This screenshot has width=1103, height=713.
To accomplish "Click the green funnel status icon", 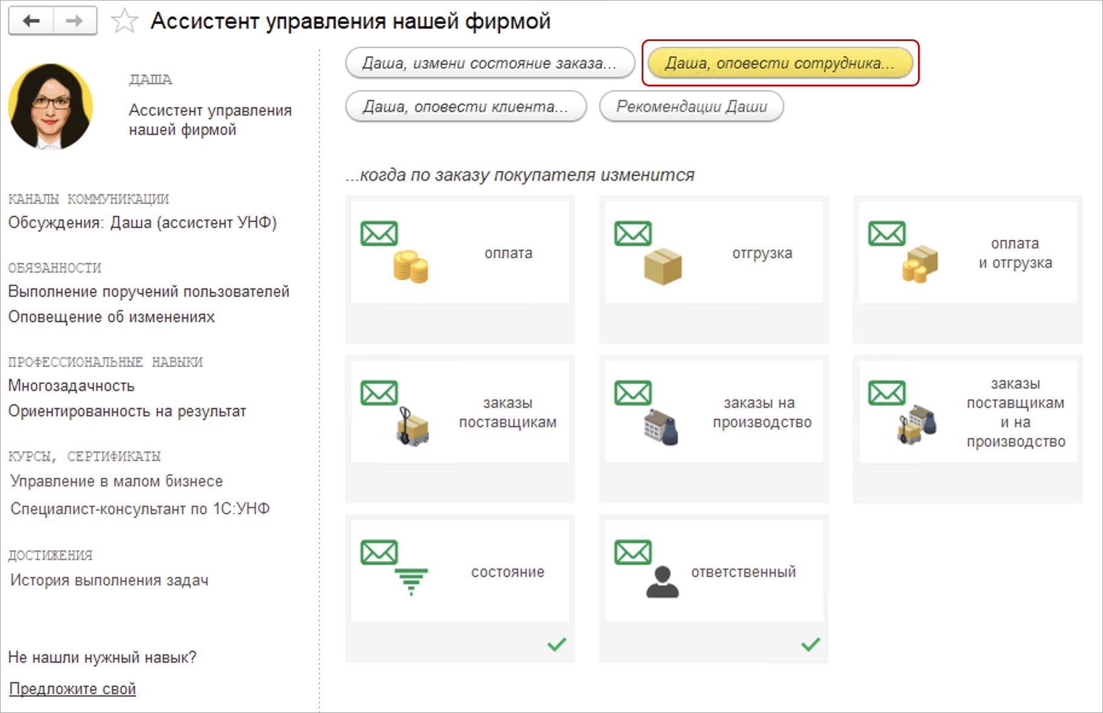I will (x=411, y=581).
